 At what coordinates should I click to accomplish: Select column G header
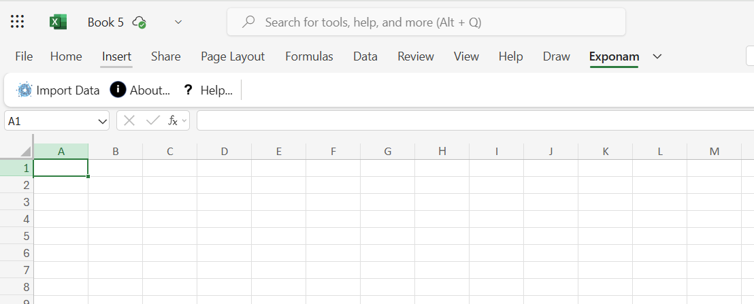coord(388,152)
